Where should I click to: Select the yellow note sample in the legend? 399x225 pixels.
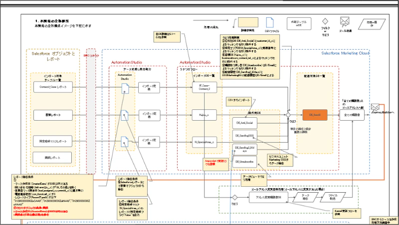pos(248,22)
